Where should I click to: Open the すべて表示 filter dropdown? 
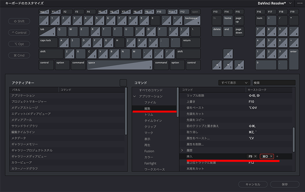coord(234,83)
